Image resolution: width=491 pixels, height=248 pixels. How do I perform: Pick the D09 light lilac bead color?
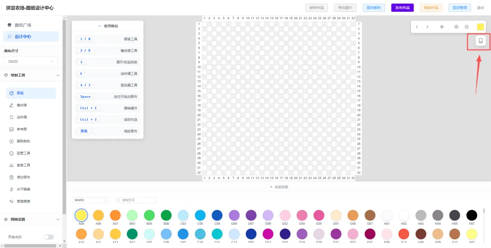[x=268, y=215]
